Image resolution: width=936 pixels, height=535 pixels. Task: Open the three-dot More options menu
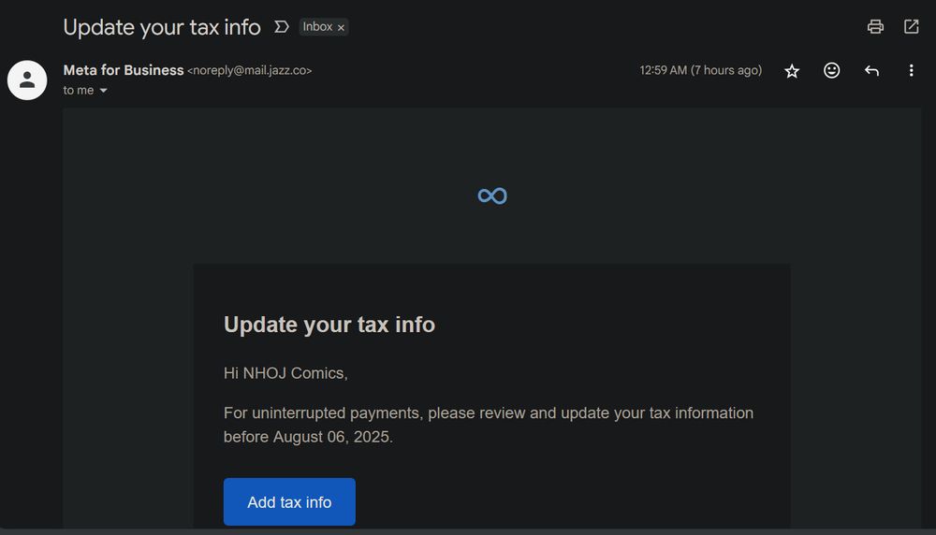[x=911, y=70]
